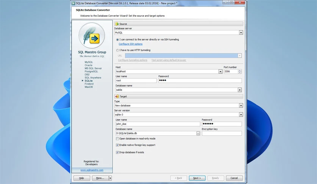The height and width of the screenshot is (184, 317).
Task: Click the app icon in title bar
Action: (74, 3)
